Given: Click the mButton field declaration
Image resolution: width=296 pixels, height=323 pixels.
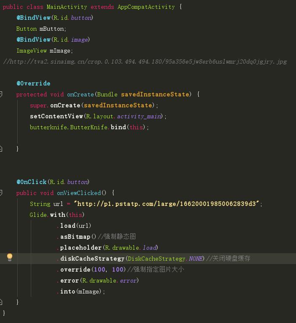Looking at the screenshot, I should tap(52, 29).
